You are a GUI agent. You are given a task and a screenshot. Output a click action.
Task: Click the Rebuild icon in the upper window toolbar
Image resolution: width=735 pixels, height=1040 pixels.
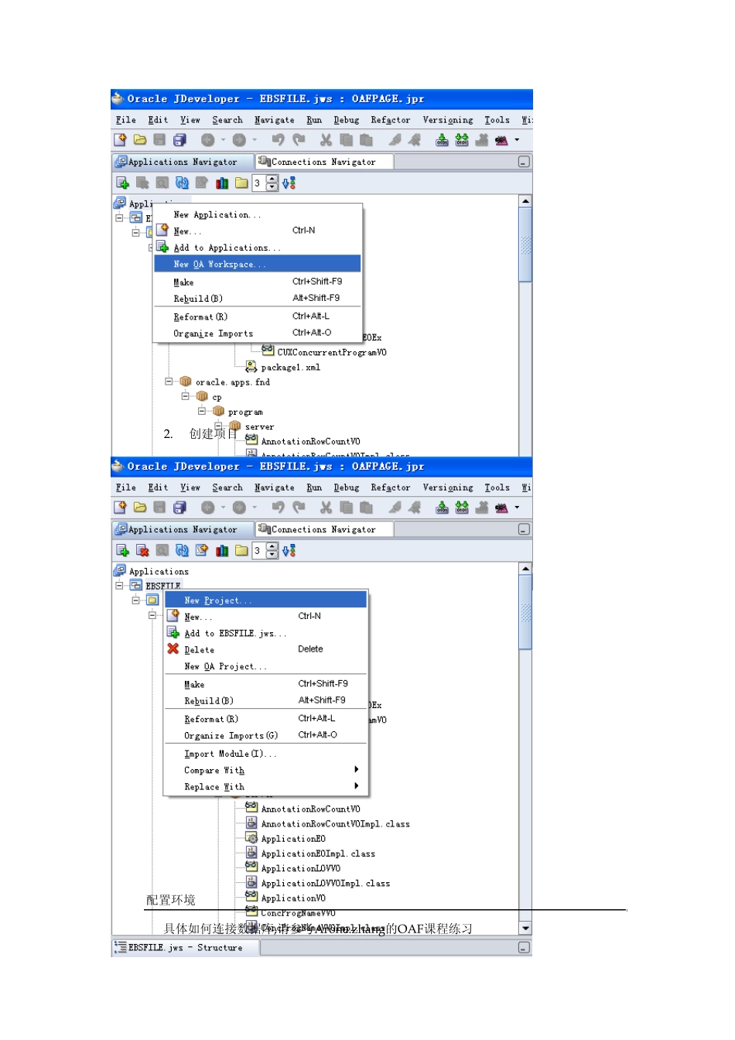coord(462,140)
